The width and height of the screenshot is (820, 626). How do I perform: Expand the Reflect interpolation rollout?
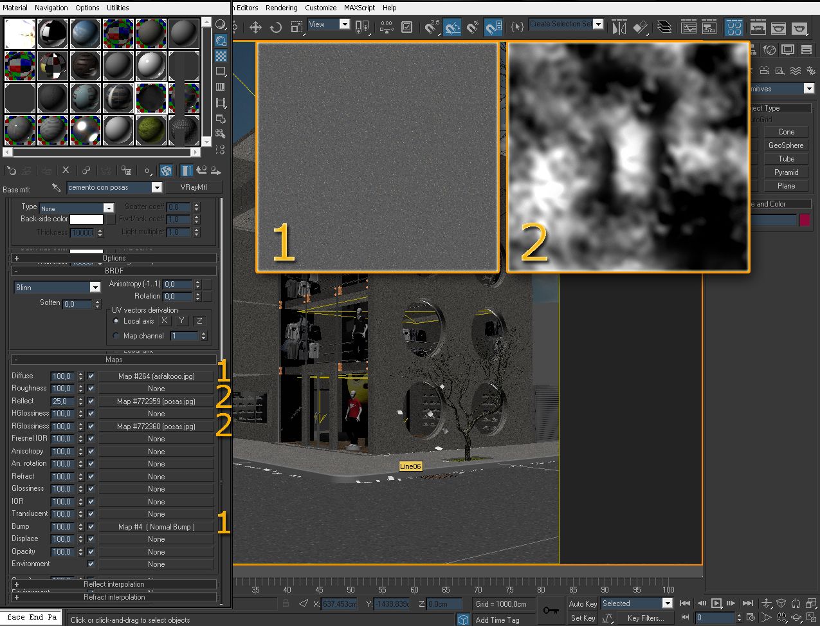click(114, 584)
